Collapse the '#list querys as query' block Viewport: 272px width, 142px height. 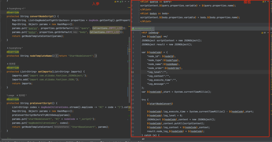(139, 2)
